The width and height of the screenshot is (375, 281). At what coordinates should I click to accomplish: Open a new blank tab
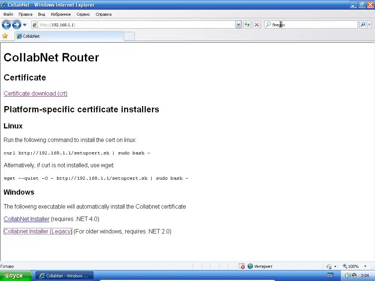(x=129, y=36)
